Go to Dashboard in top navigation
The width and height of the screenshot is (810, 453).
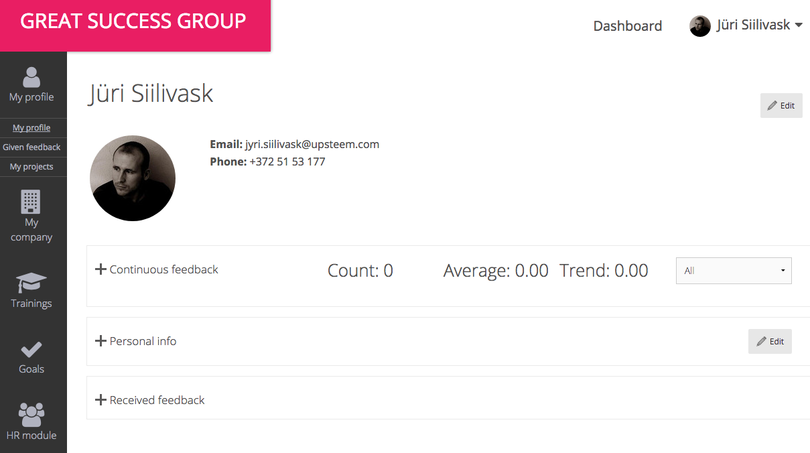click(x=628, y=26)
